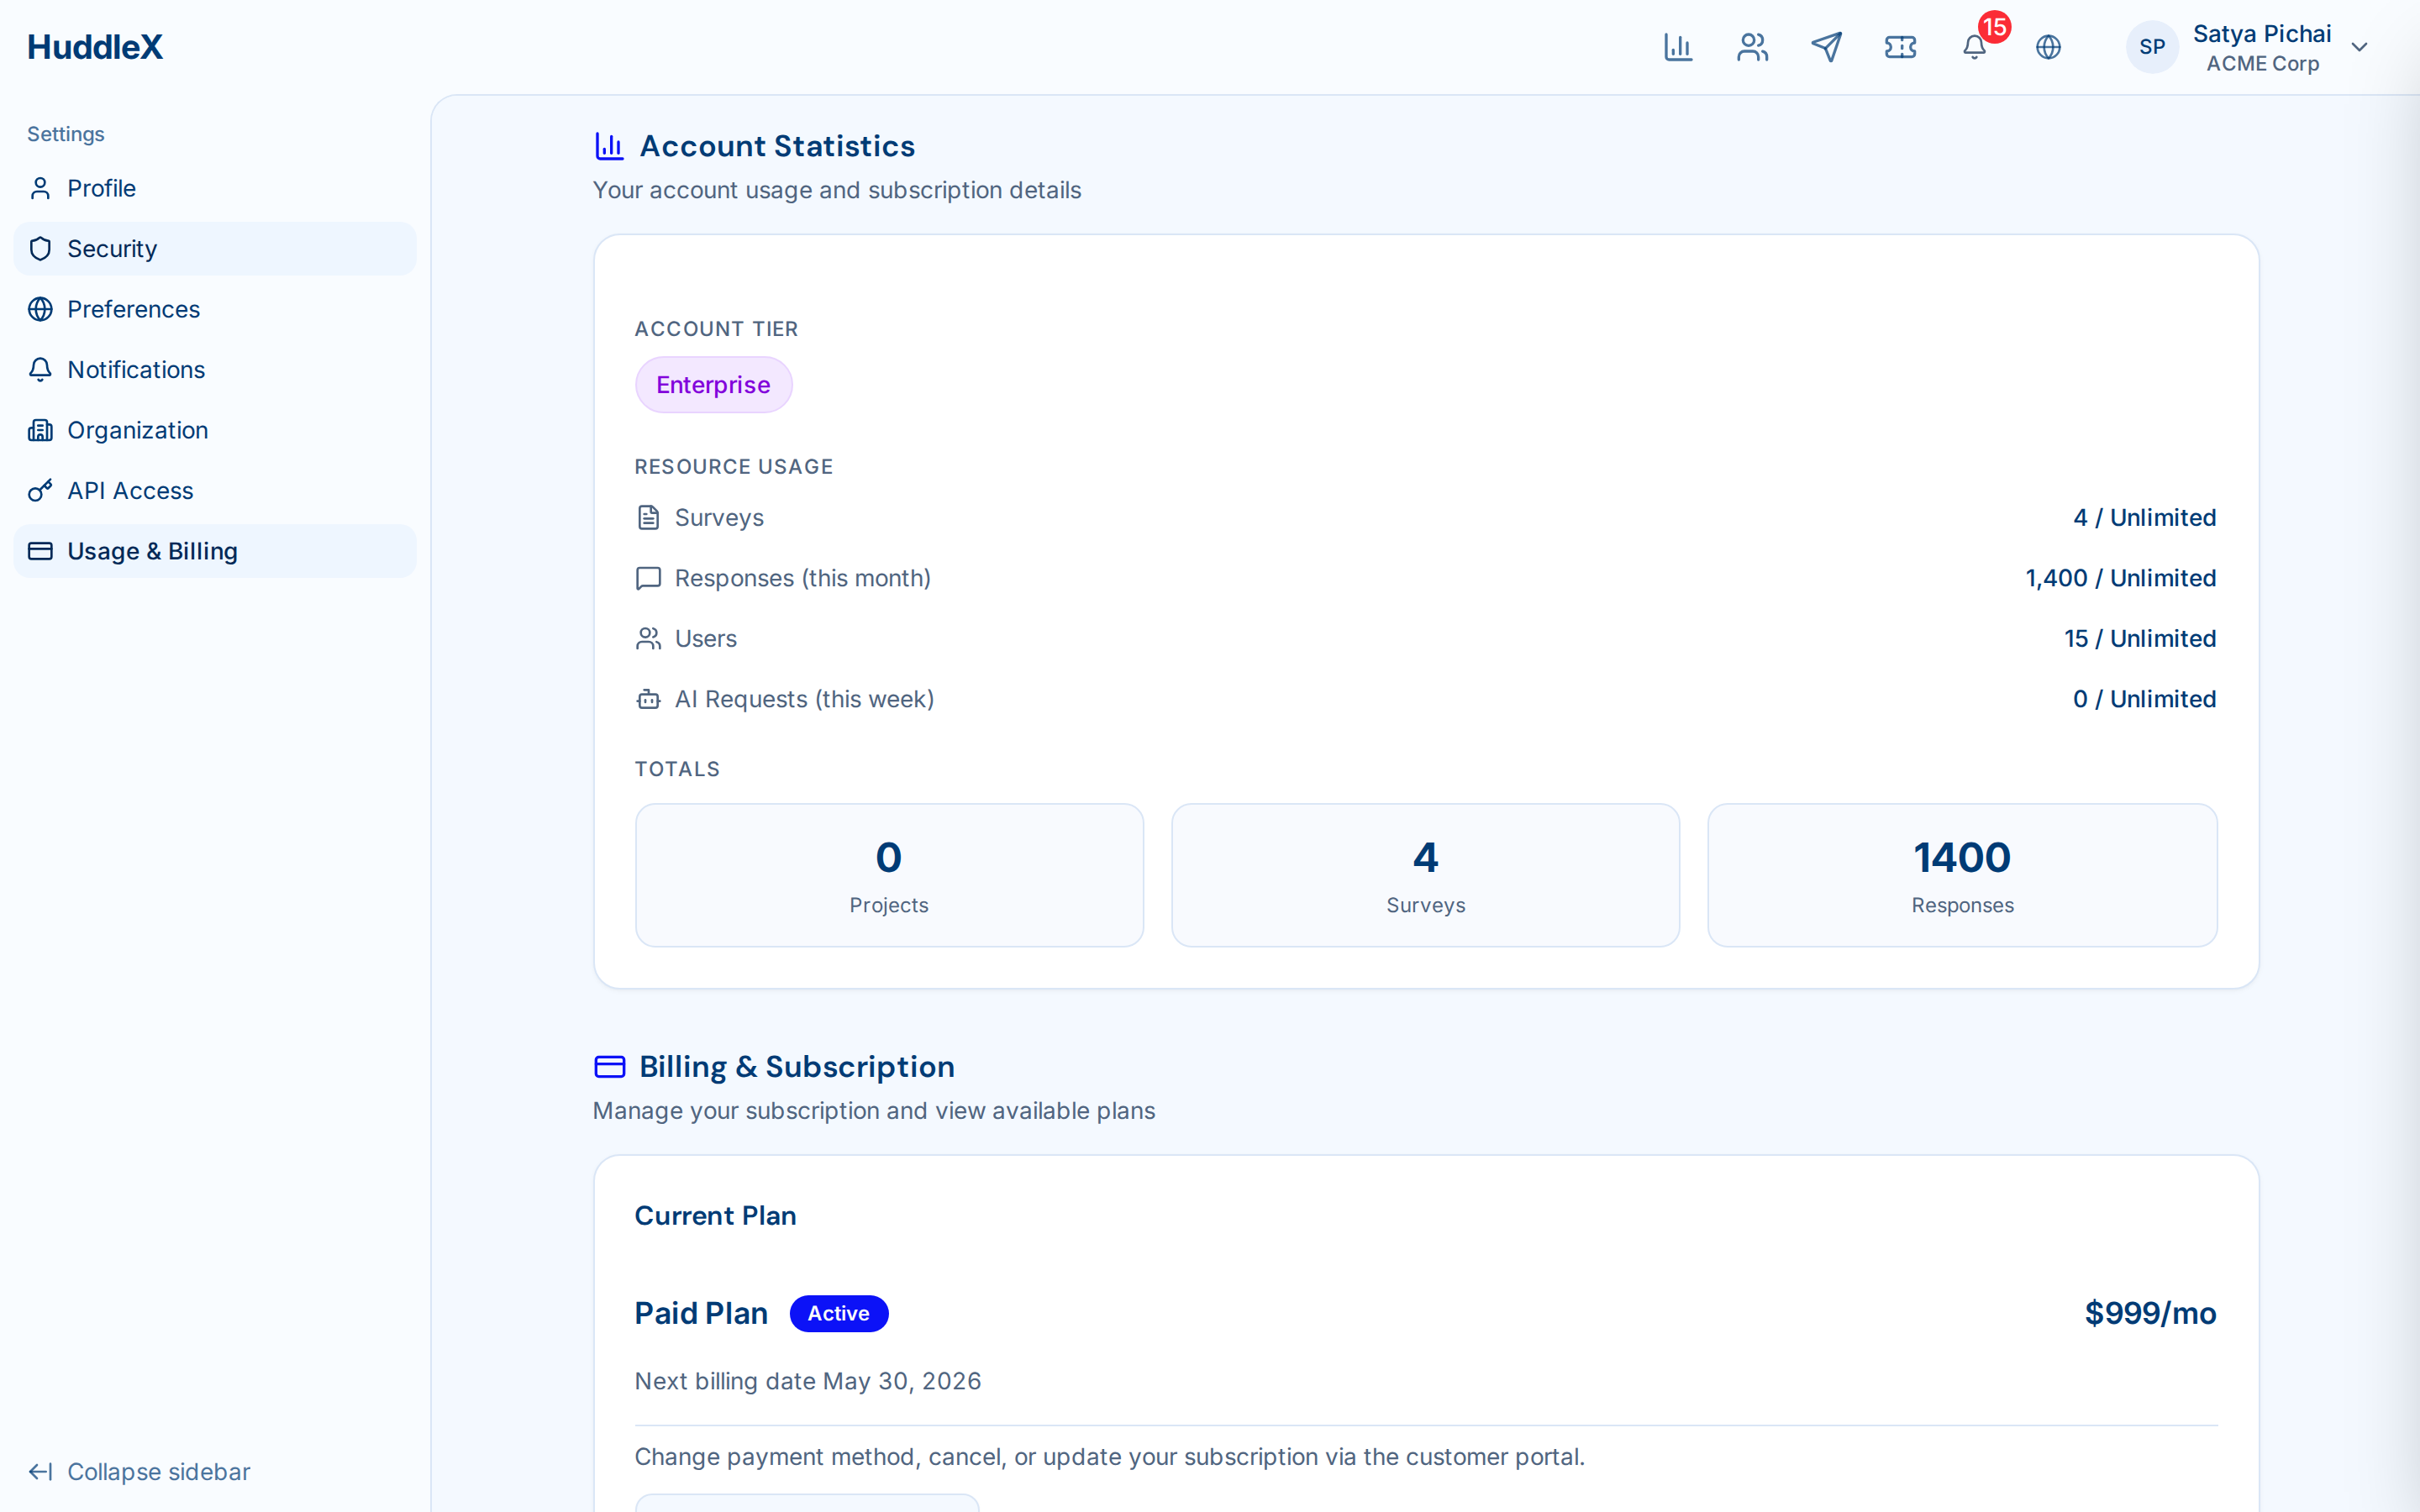Open Profile settings

coord(215,188)
